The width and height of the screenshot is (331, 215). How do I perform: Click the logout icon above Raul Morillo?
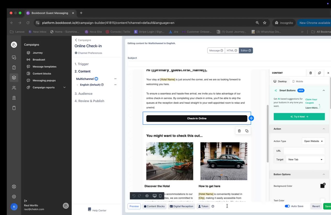click(25, 201)
